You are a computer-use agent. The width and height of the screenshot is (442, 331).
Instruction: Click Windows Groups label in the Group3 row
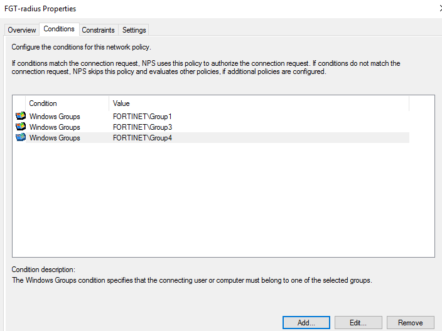(x=55, y=127)
